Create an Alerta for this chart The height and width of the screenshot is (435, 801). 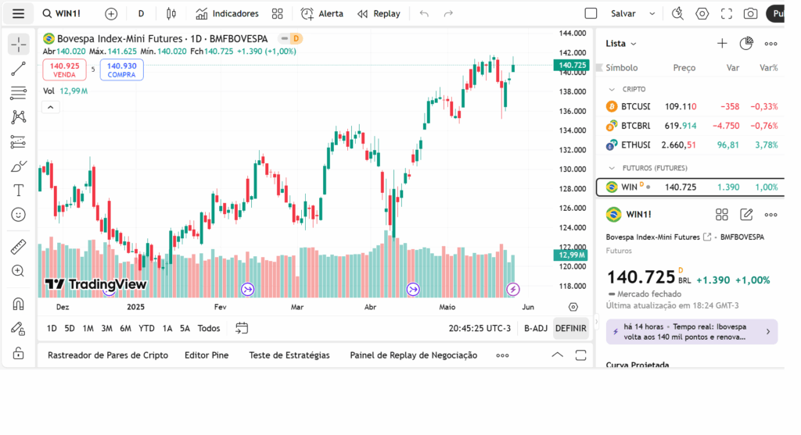coord(322,14)
